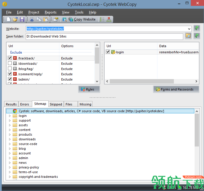Uncheck the /comment/reply/ rule checkbox
This screenshot has width=204, height=191.
(10, 74)
